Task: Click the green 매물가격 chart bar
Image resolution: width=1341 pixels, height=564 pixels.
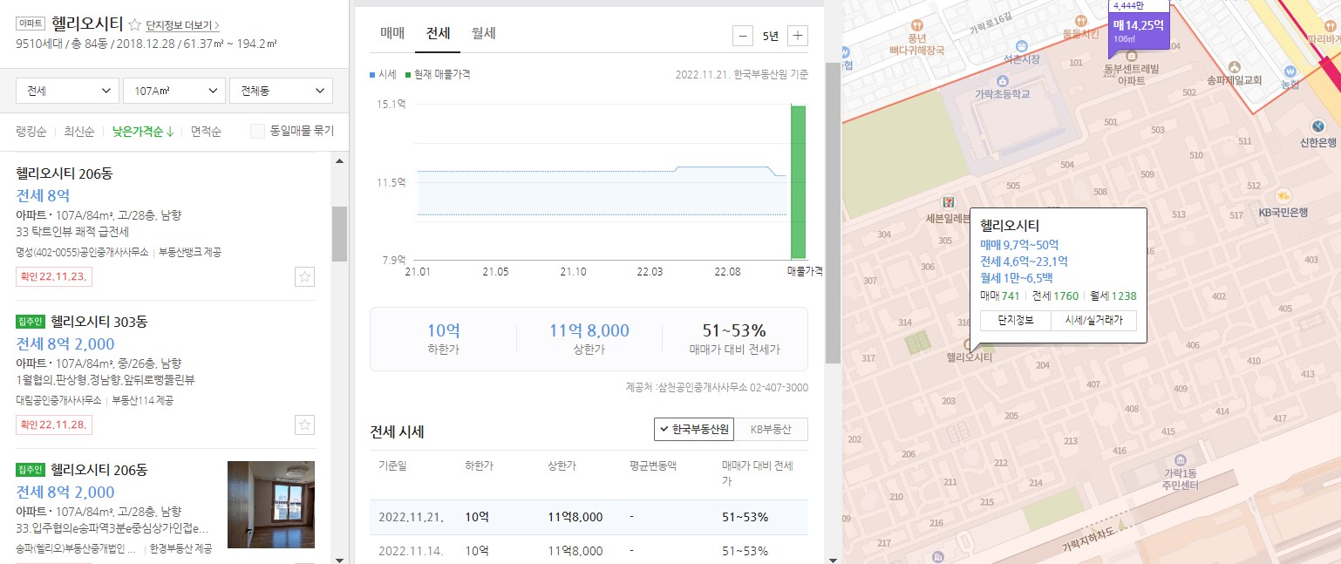Action: [x=798, y=181]
